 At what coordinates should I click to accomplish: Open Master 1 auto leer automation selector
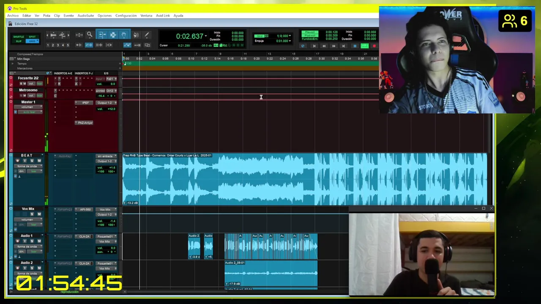point(30,112)
